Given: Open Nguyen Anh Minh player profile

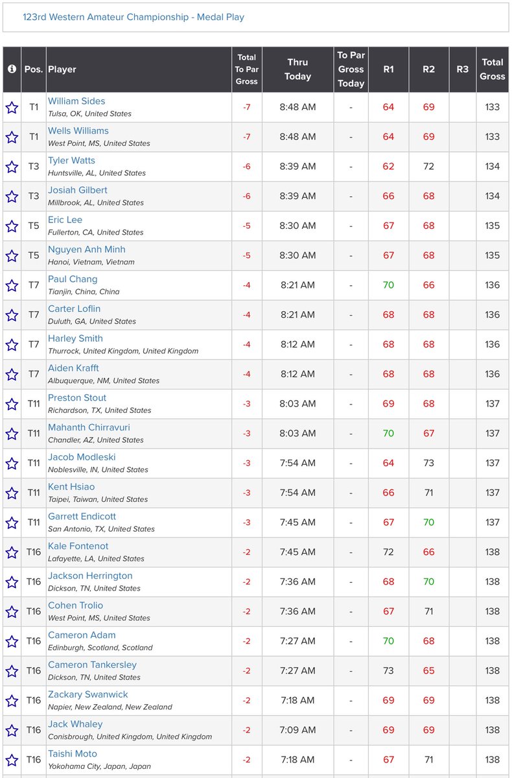Looking at the screenshot, I should 87,250.
